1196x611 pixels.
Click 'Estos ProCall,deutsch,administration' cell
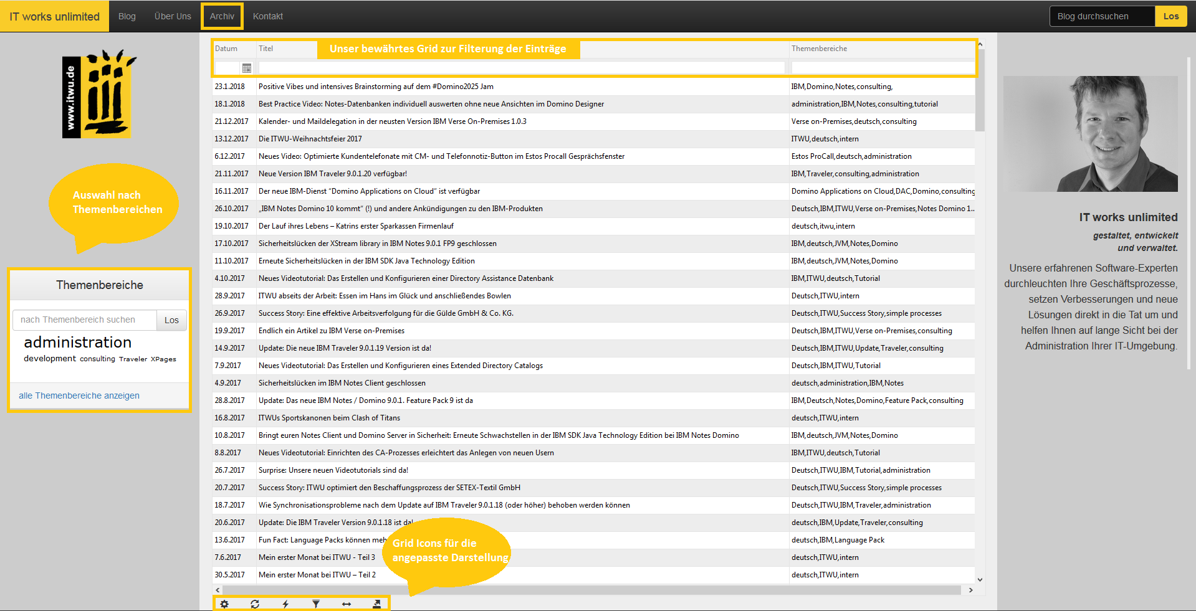point(851,156)
